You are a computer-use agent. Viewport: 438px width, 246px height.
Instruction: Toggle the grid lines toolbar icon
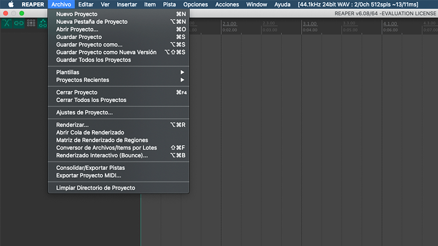(x=31, y=23)
